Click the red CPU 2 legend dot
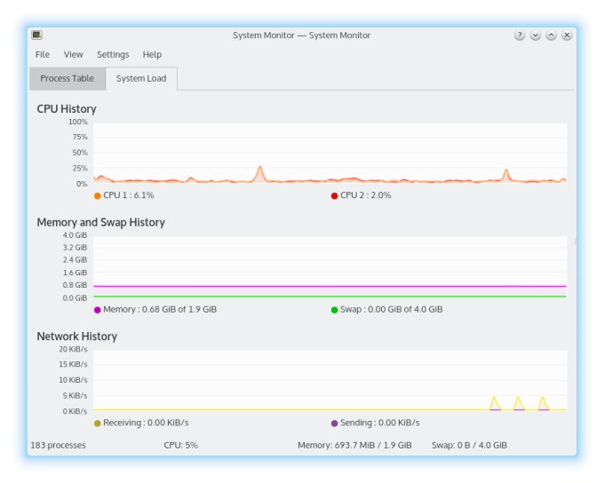This screenshot has height=483, width=604. click(x=335, y=195)
